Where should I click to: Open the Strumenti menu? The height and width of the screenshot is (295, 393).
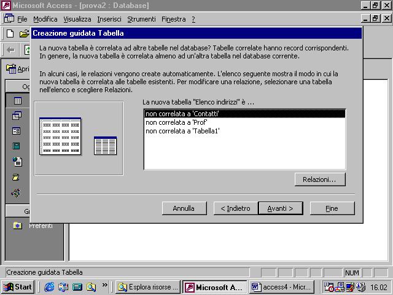point(141,19)
